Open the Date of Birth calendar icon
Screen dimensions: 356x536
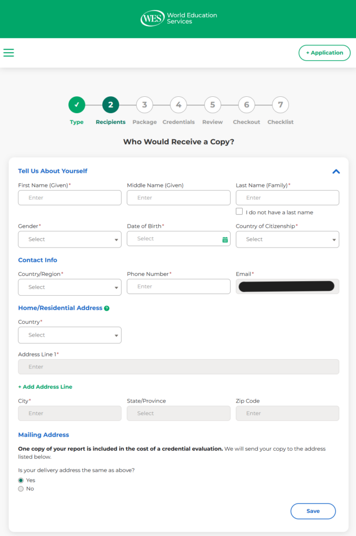tap(225, 239)
